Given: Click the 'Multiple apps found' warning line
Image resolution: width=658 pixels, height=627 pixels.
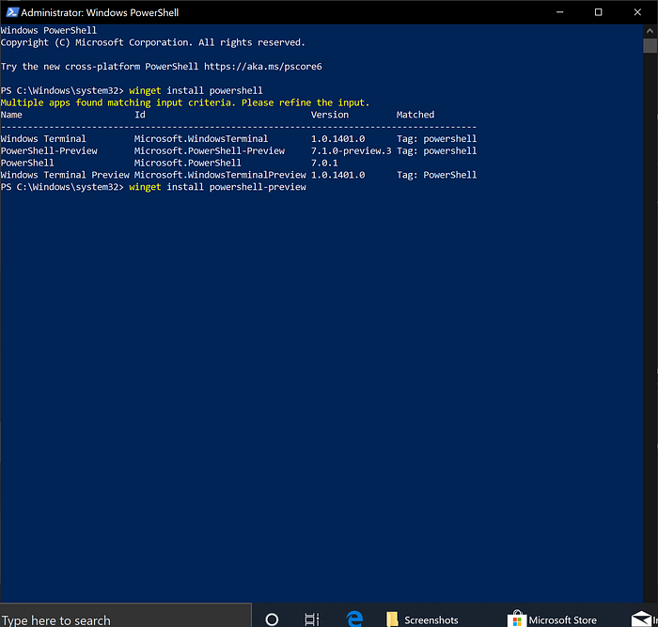Looking at the screenshot, I should coord(184,102).
